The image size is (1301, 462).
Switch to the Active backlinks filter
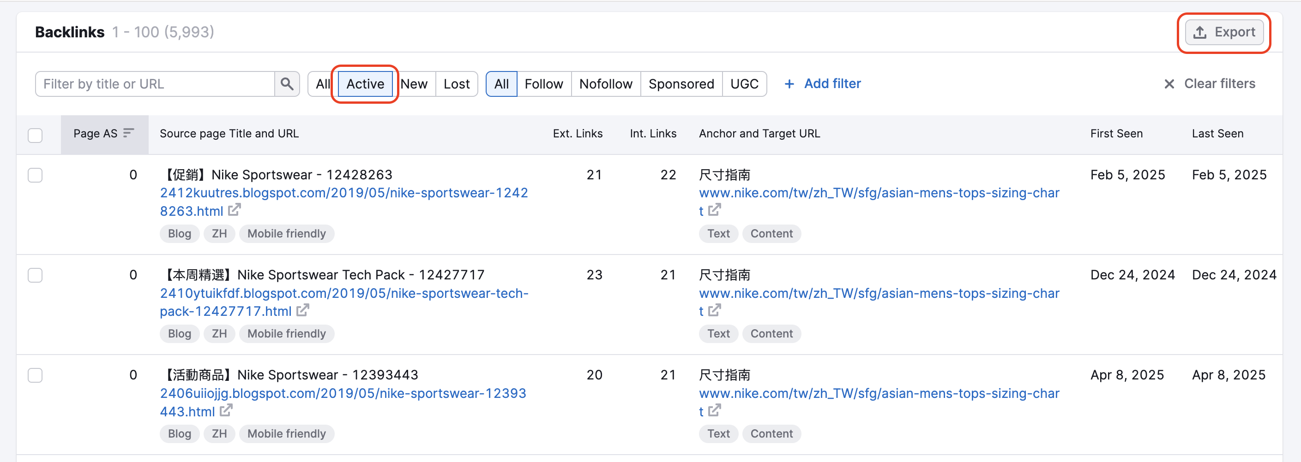[x=365, y=84]
